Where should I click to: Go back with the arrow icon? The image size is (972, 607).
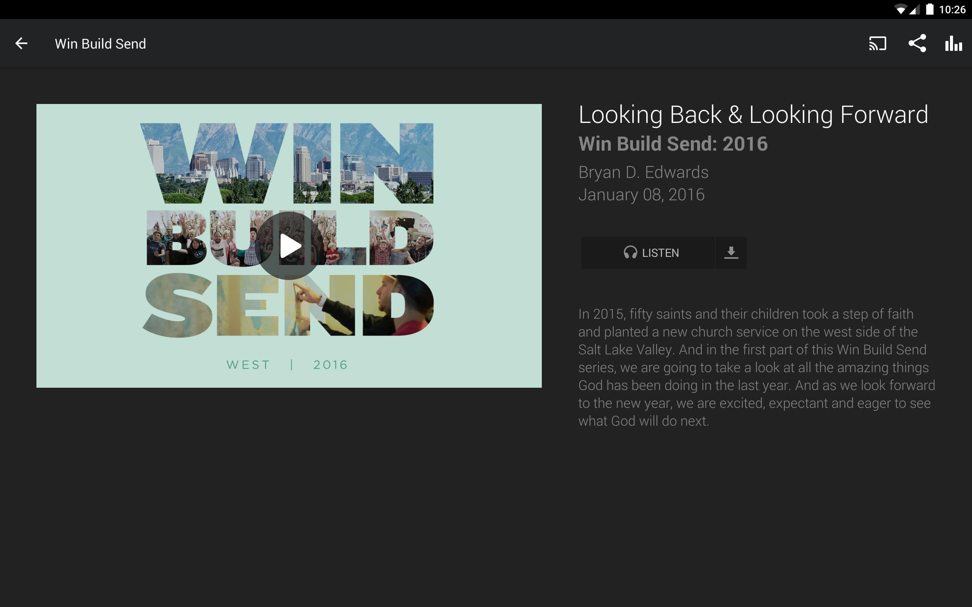[x=21, y=43]
